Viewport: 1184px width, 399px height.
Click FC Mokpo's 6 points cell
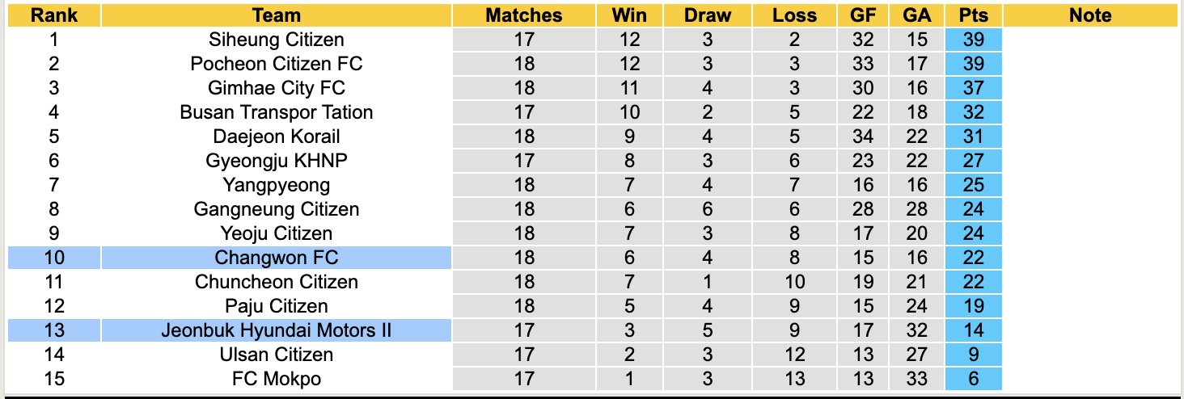973,379
